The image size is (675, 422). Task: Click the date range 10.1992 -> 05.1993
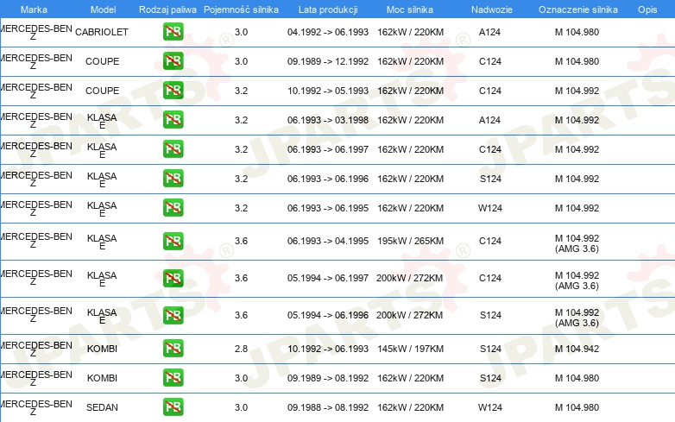(328, 91)
